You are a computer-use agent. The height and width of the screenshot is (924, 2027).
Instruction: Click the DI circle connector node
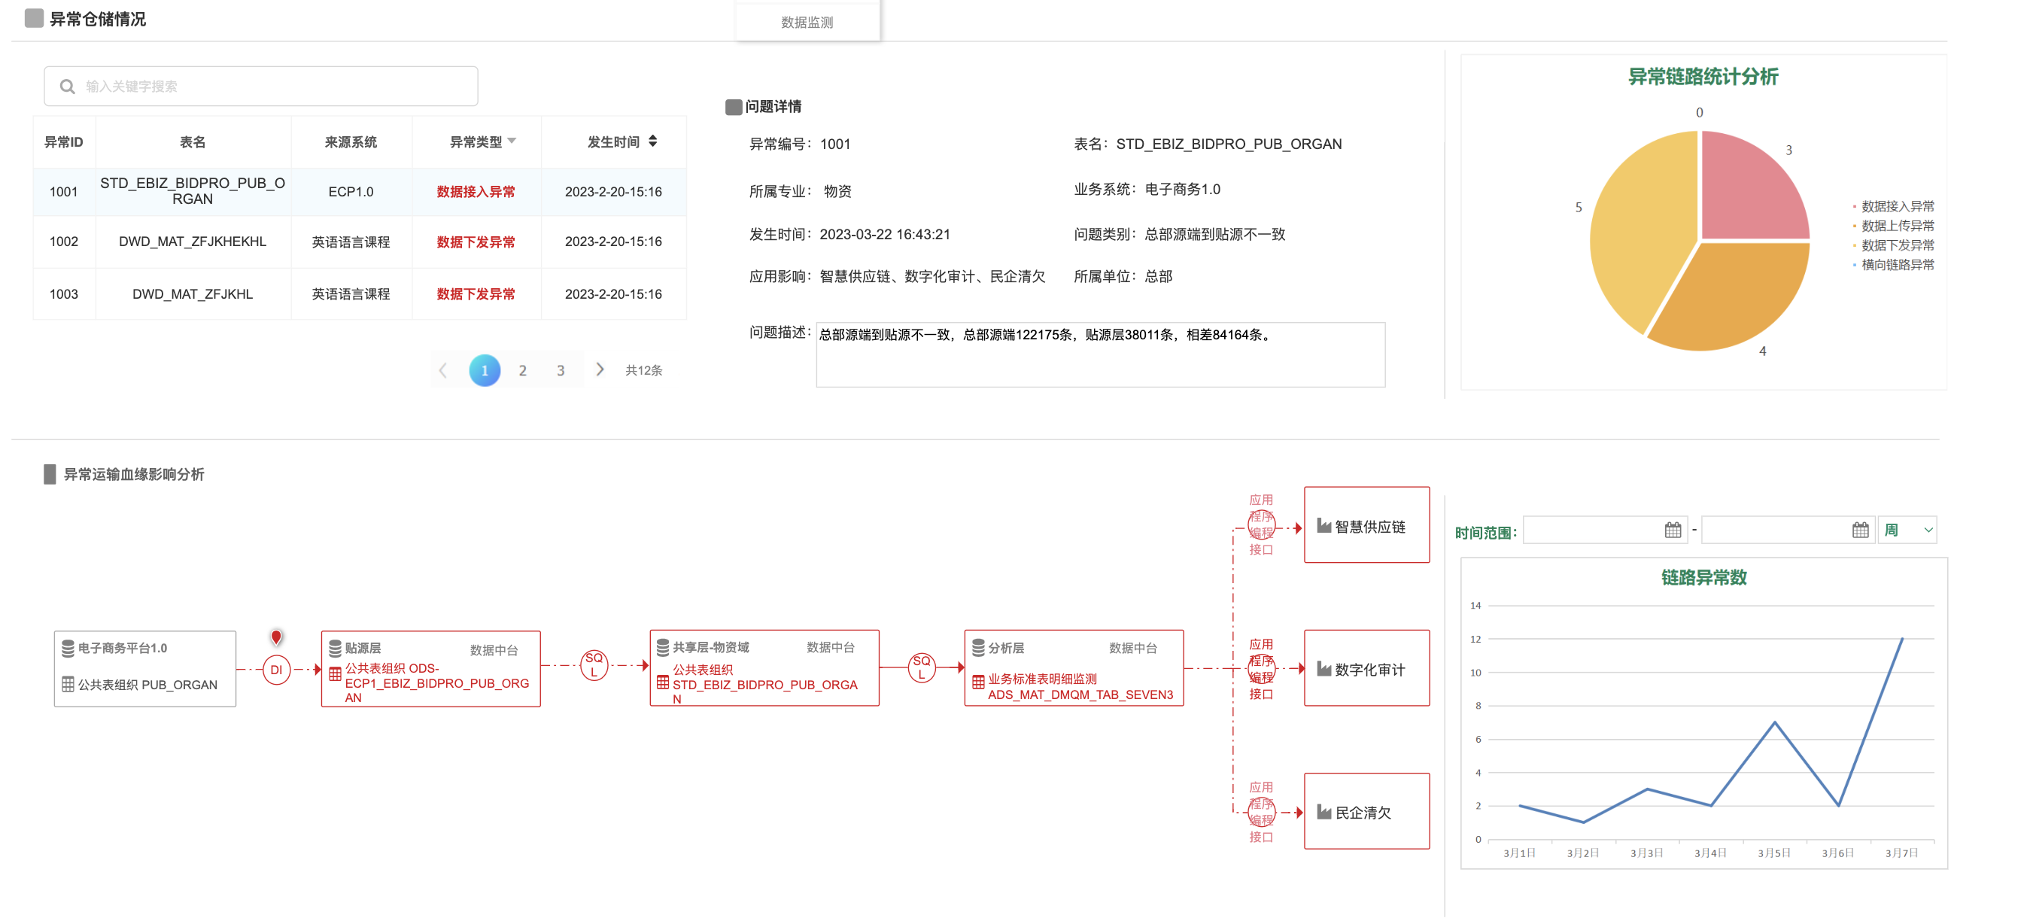pyautogui.click(x=276, y=670)
